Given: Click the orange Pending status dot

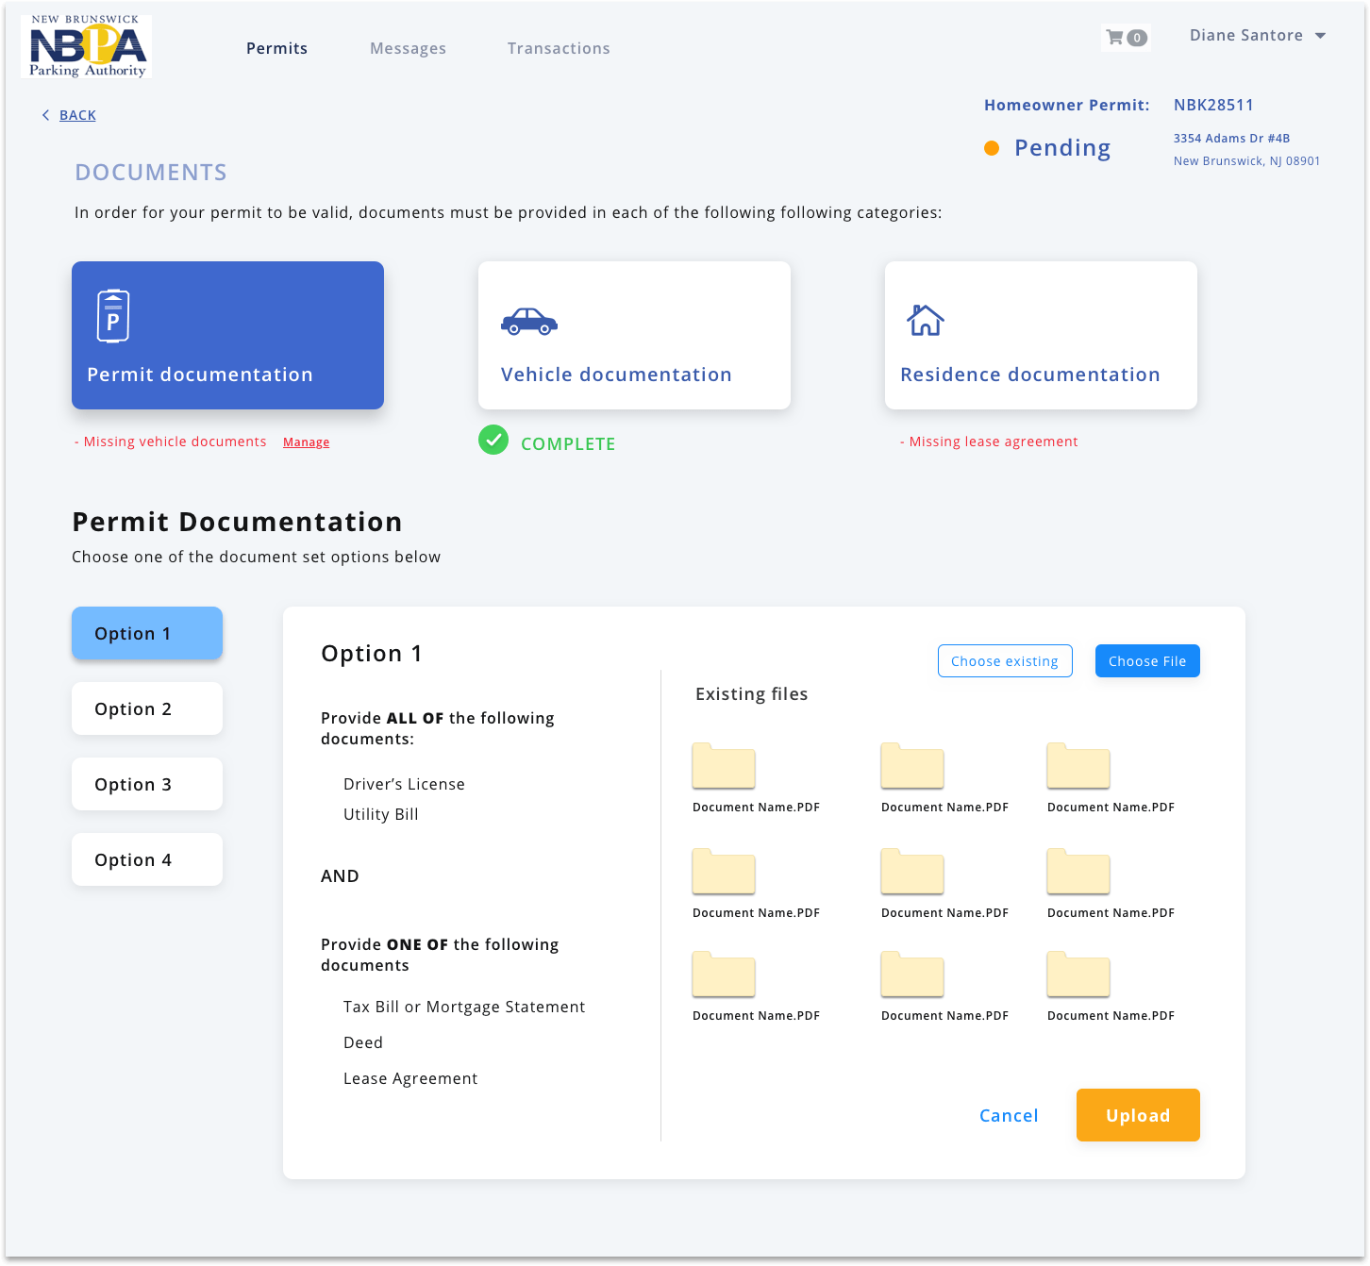Looking at the screenshot, I should [992, 148].
